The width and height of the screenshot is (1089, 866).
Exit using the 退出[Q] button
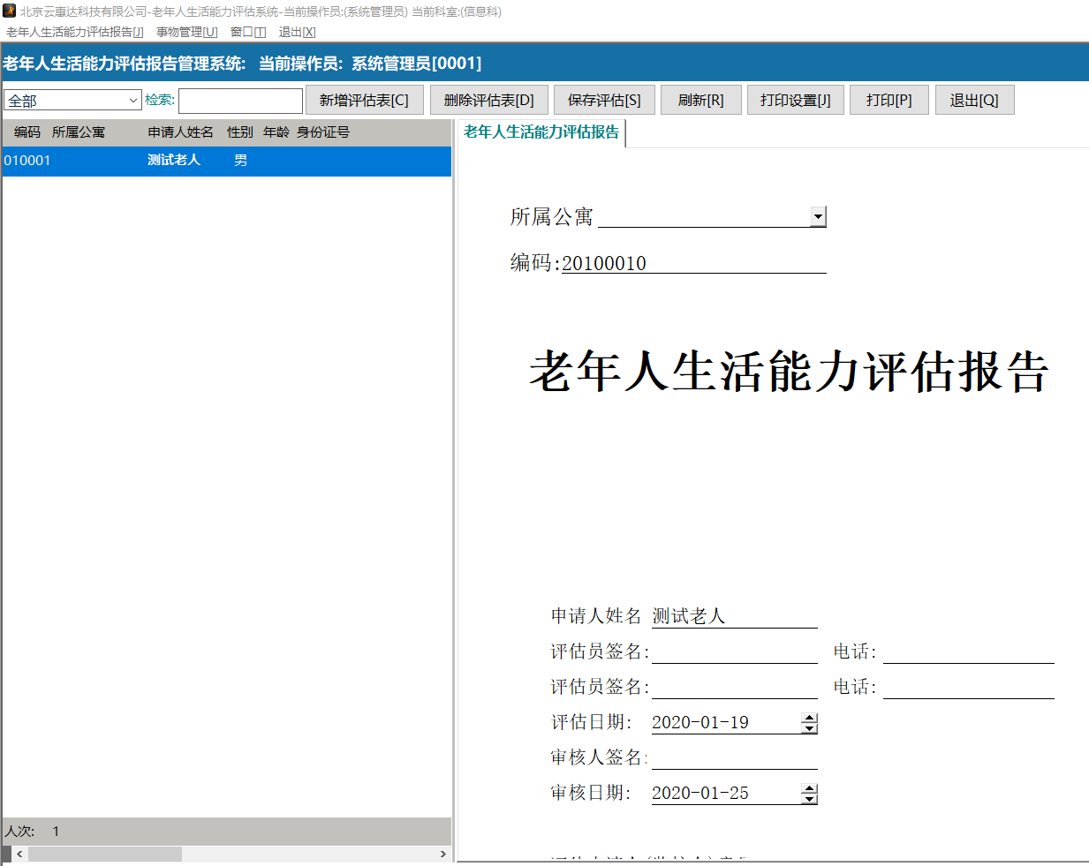pyautogui.click(x=973, y=101)
